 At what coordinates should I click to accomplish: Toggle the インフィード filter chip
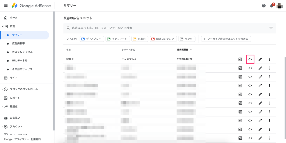[118, 39]
